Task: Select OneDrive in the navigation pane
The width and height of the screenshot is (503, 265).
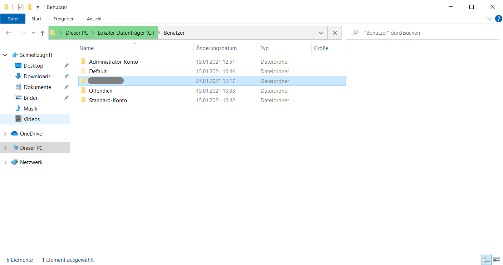Action: click(x=31, y=134)
